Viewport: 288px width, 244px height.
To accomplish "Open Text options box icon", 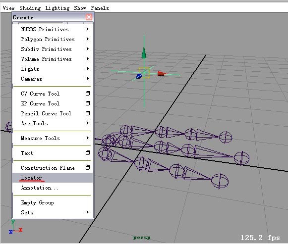I will pyautogui.click(x=88, y=153).
